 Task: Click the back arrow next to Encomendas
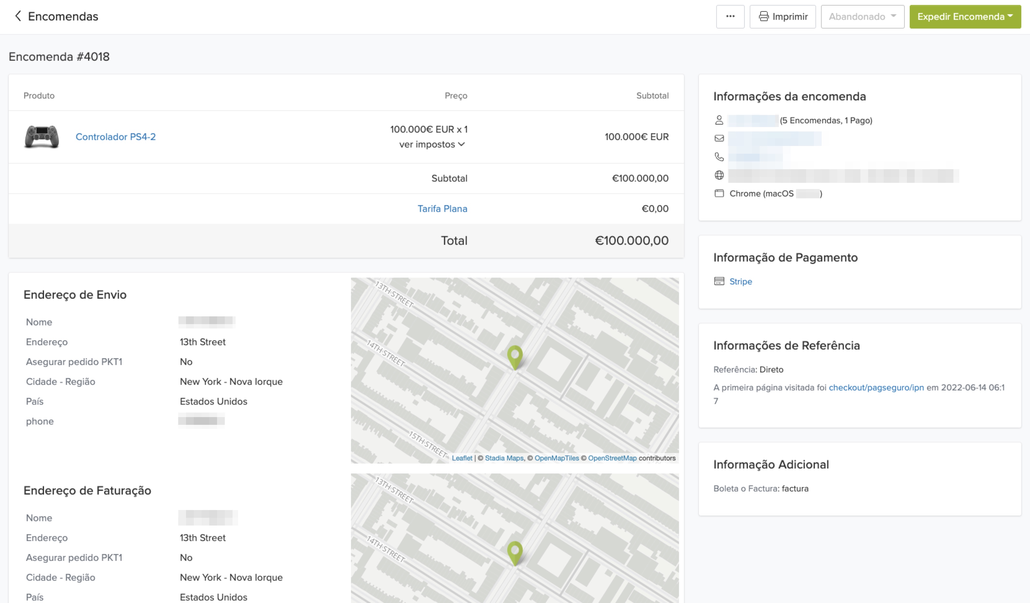[x=18, y=16]
